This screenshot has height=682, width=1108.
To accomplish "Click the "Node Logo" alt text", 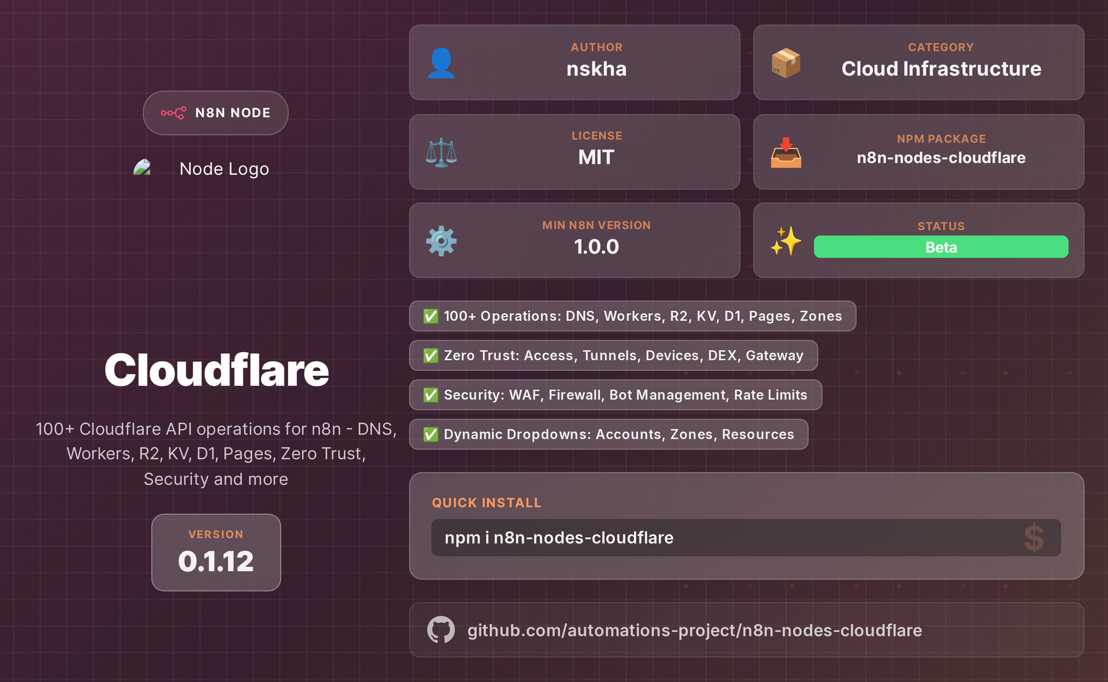I will pyautogui.click(x=224, y=169).
